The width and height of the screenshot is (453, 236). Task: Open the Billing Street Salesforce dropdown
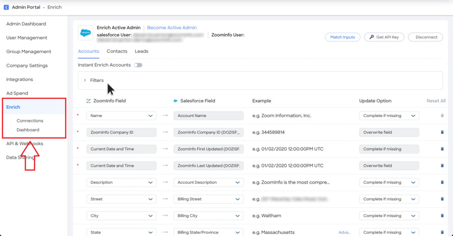point(208,199)
